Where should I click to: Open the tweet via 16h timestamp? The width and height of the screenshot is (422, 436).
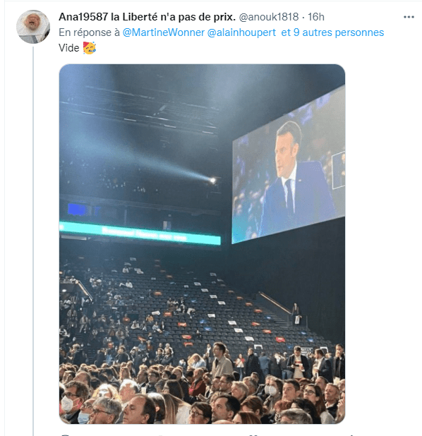coord(316,17)
